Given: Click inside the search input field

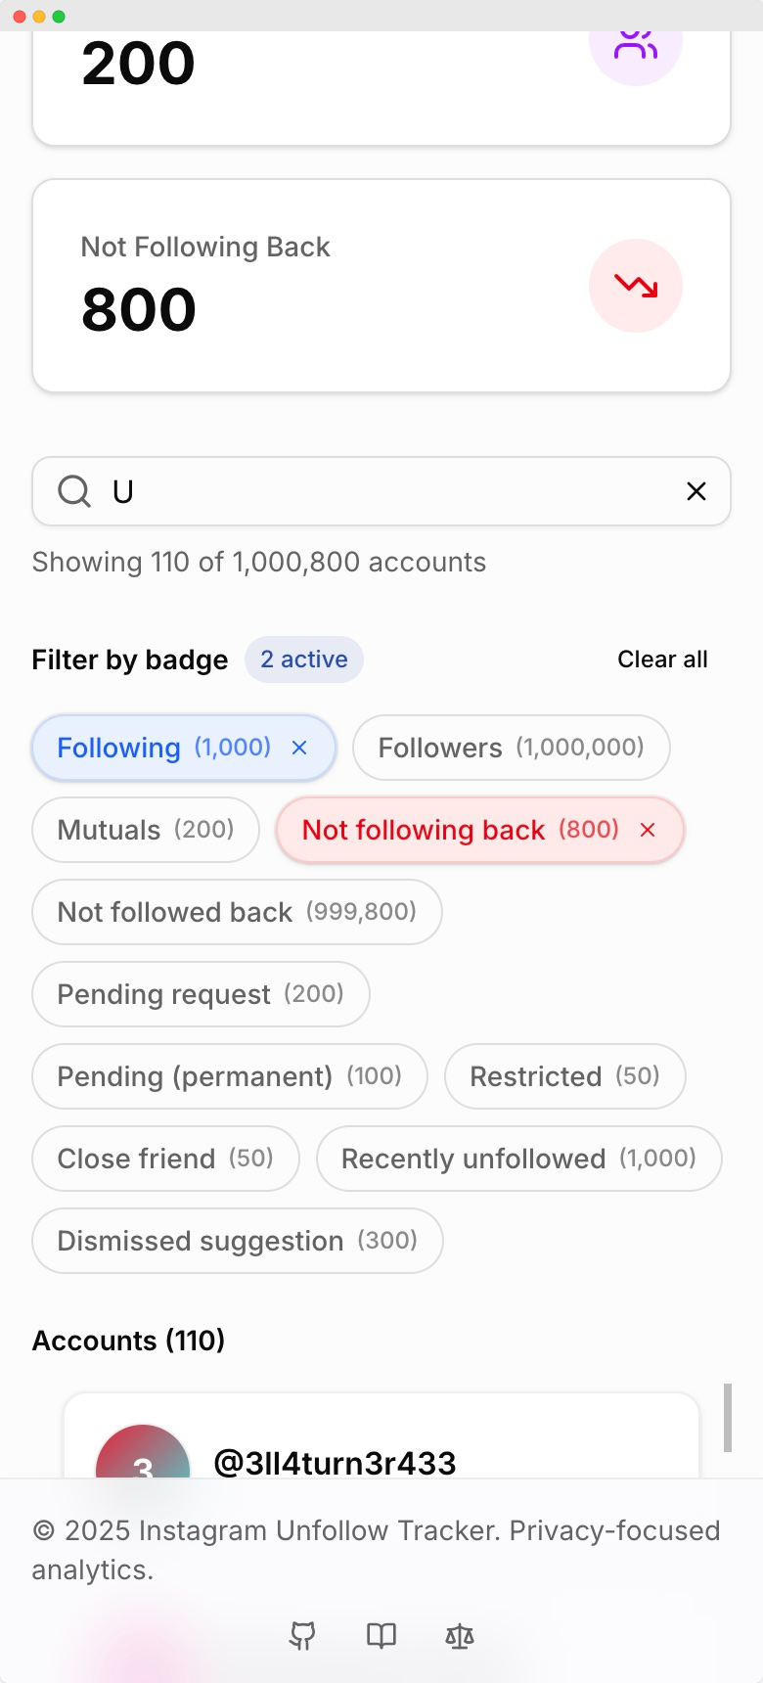Looking at the screenshot, I should coord(381,492).
